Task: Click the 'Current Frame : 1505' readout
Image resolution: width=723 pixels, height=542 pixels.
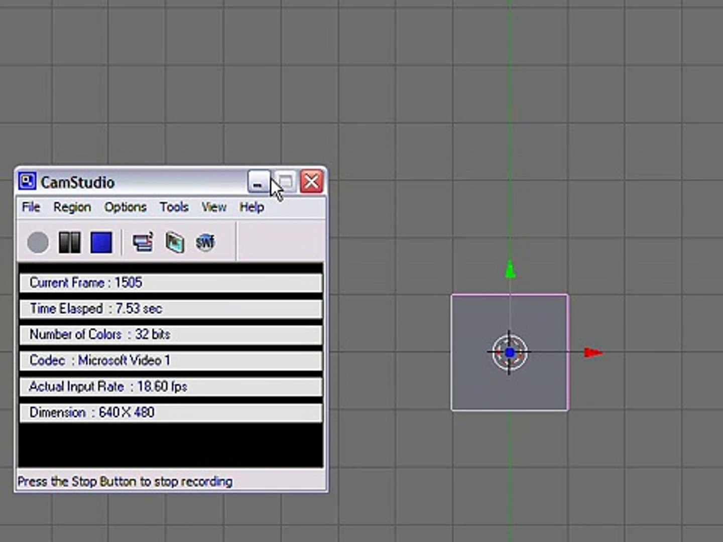Action: tap(171, 283)
